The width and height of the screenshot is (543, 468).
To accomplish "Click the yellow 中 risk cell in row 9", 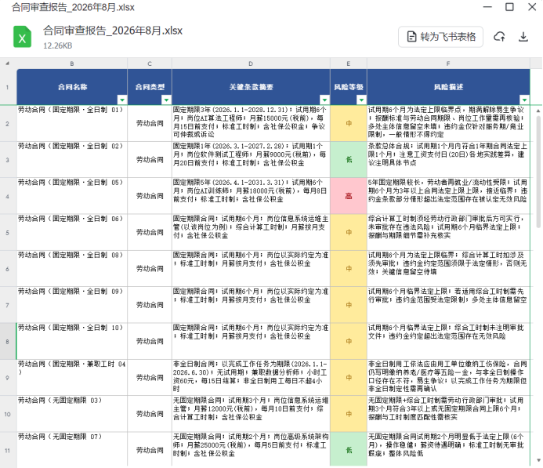I will click(349, 378).
